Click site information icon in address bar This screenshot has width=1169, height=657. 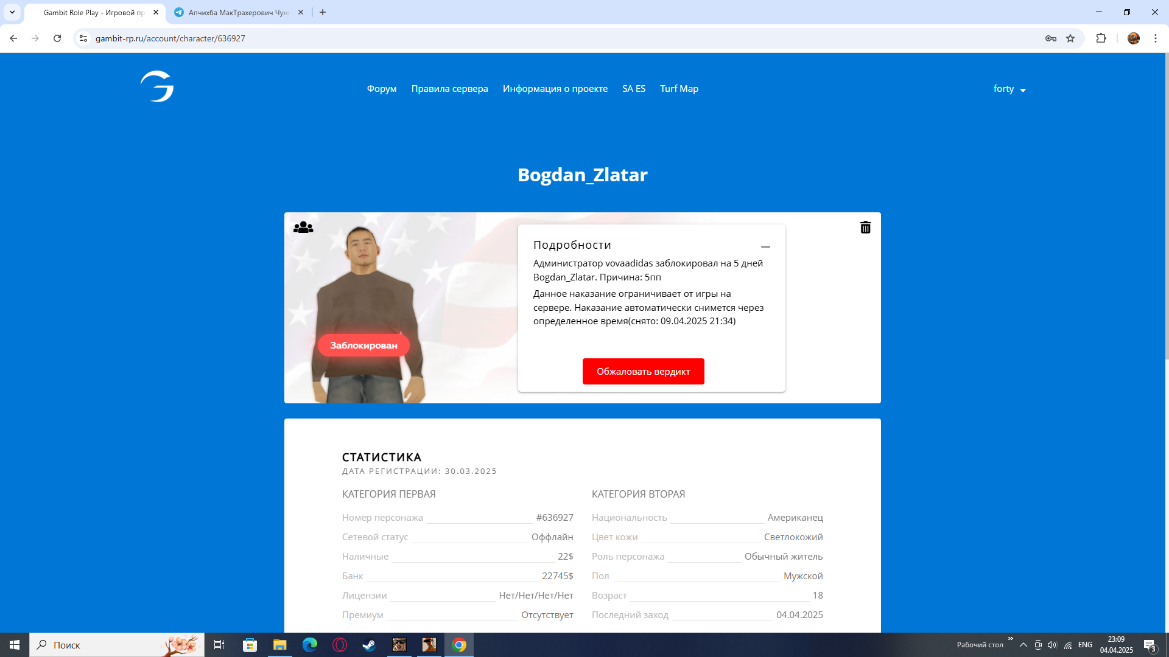pyautogui.click(x=83, y=38)
